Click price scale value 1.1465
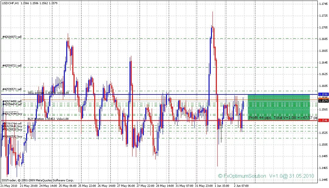The width and height of the screenshot is (329, 188). point(323,168)
